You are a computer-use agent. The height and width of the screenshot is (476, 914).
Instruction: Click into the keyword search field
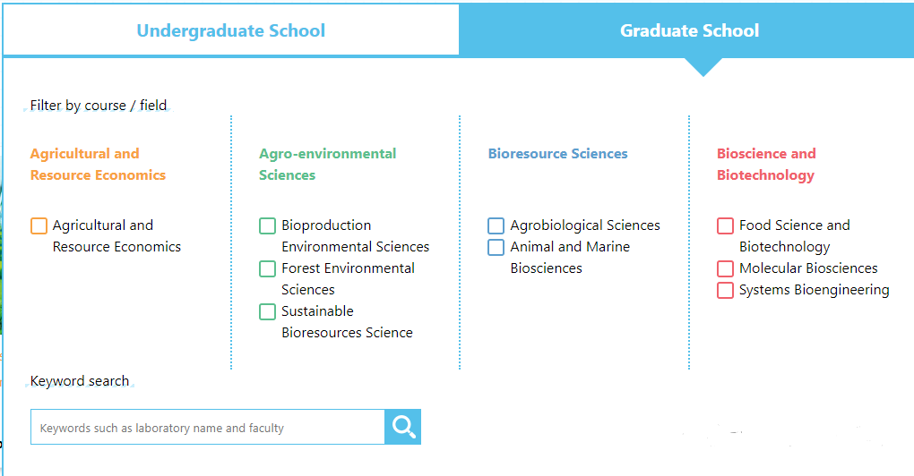[x=208, y=428]
